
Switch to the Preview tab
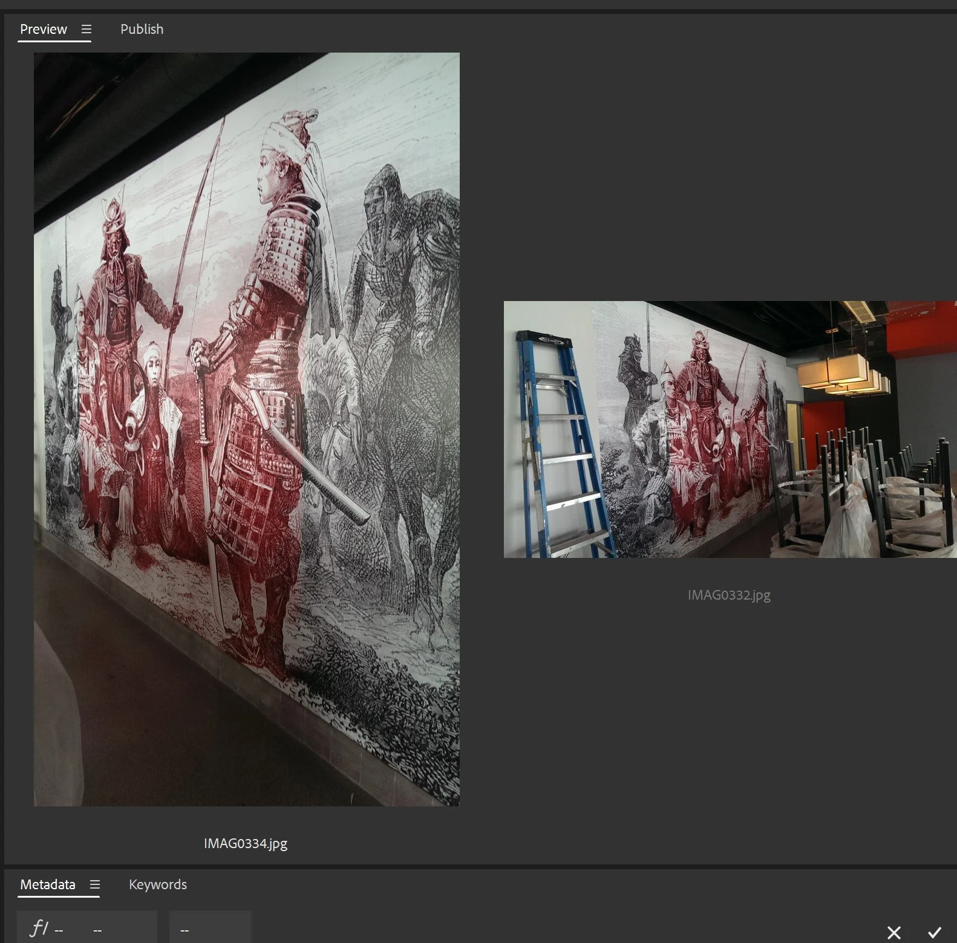pos(44,29)
